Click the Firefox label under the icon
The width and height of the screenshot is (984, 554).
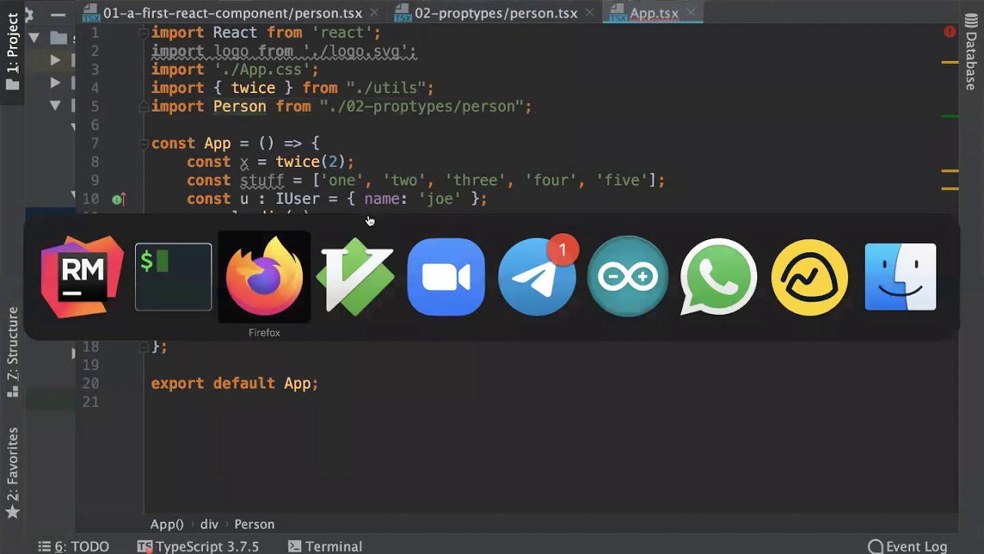pos(264,332)
